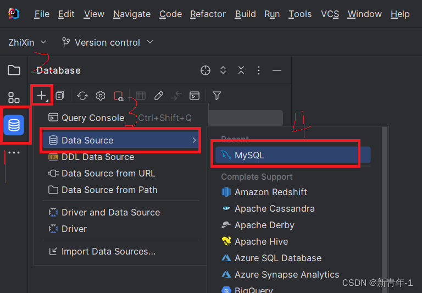This screenshot has width=422, height=293.
Task: Open the File menu
Action: [42, 14]
